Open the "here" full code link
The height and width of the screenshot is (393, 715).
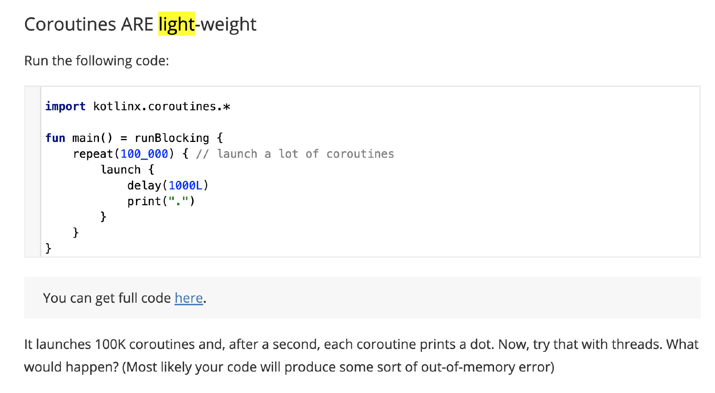(x=188, y=298)
